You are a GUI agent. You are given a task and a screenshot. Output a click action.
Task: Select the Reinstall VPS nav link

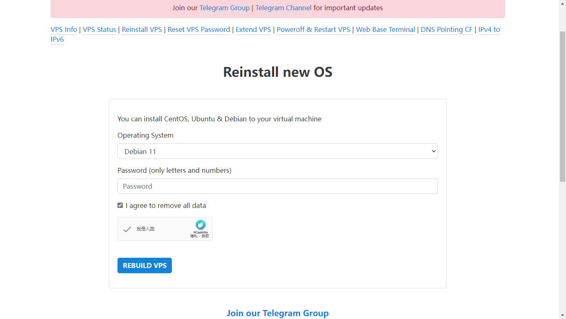pos(142,29)
